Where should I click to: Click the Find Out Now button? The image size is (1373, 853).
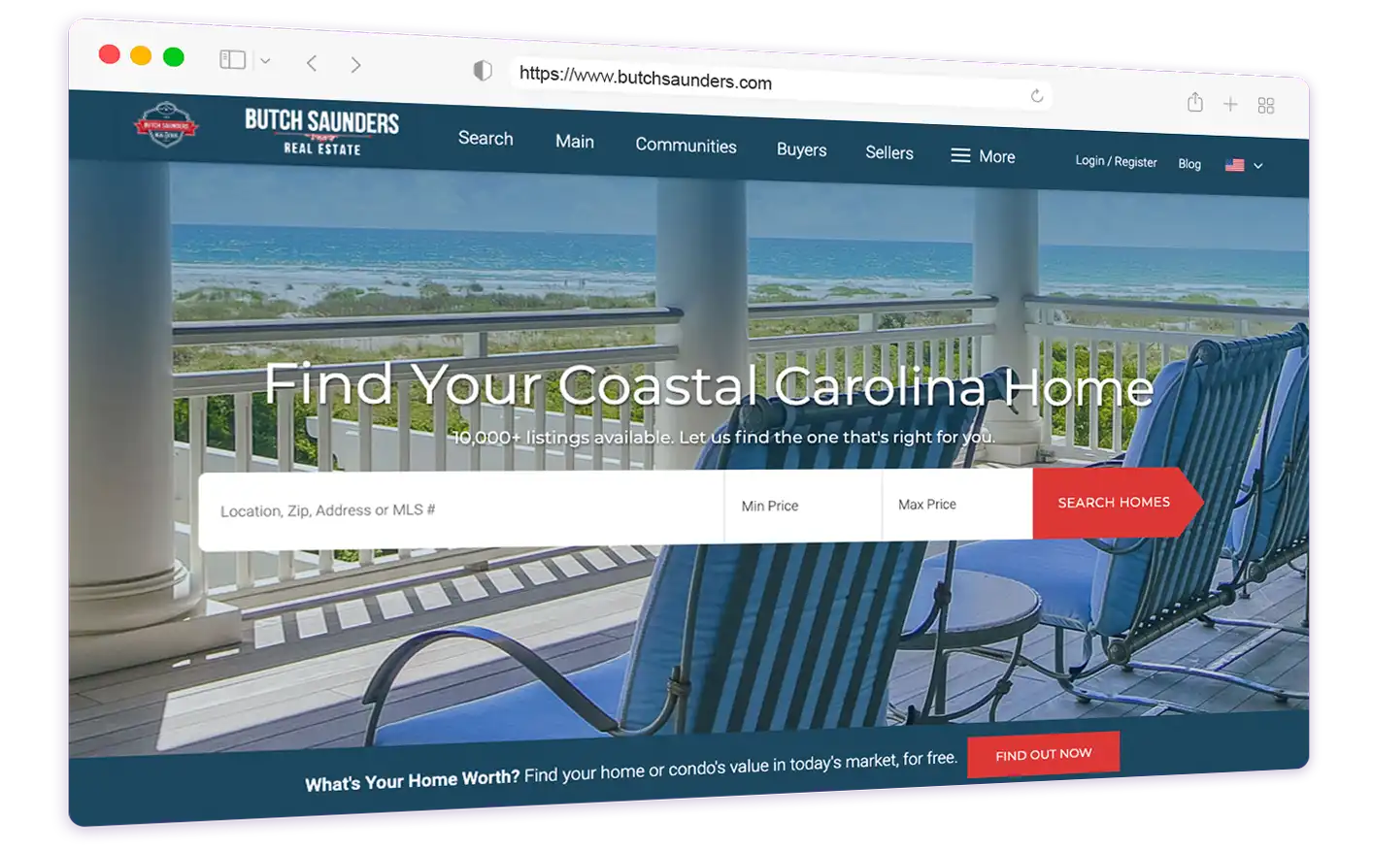(1043, 754)
